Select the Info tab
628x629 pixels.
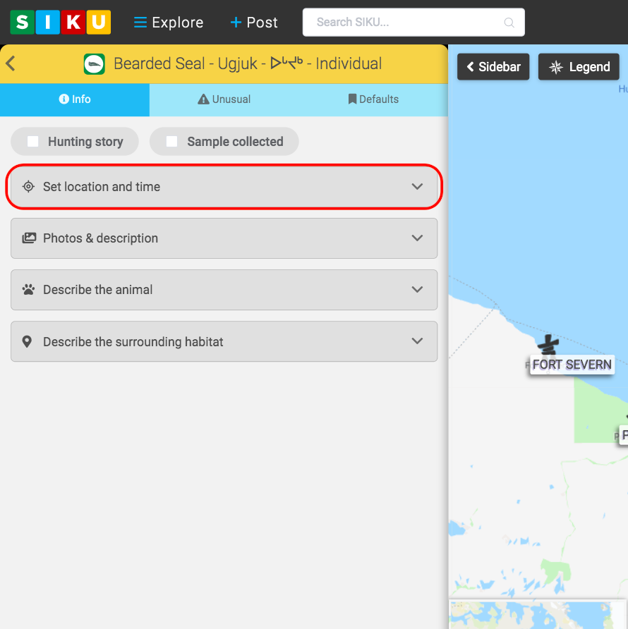75,99
